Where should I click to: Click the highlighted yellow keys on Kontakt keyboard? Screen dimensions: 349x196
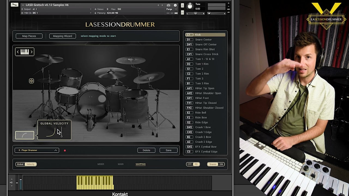pos(95,182)
